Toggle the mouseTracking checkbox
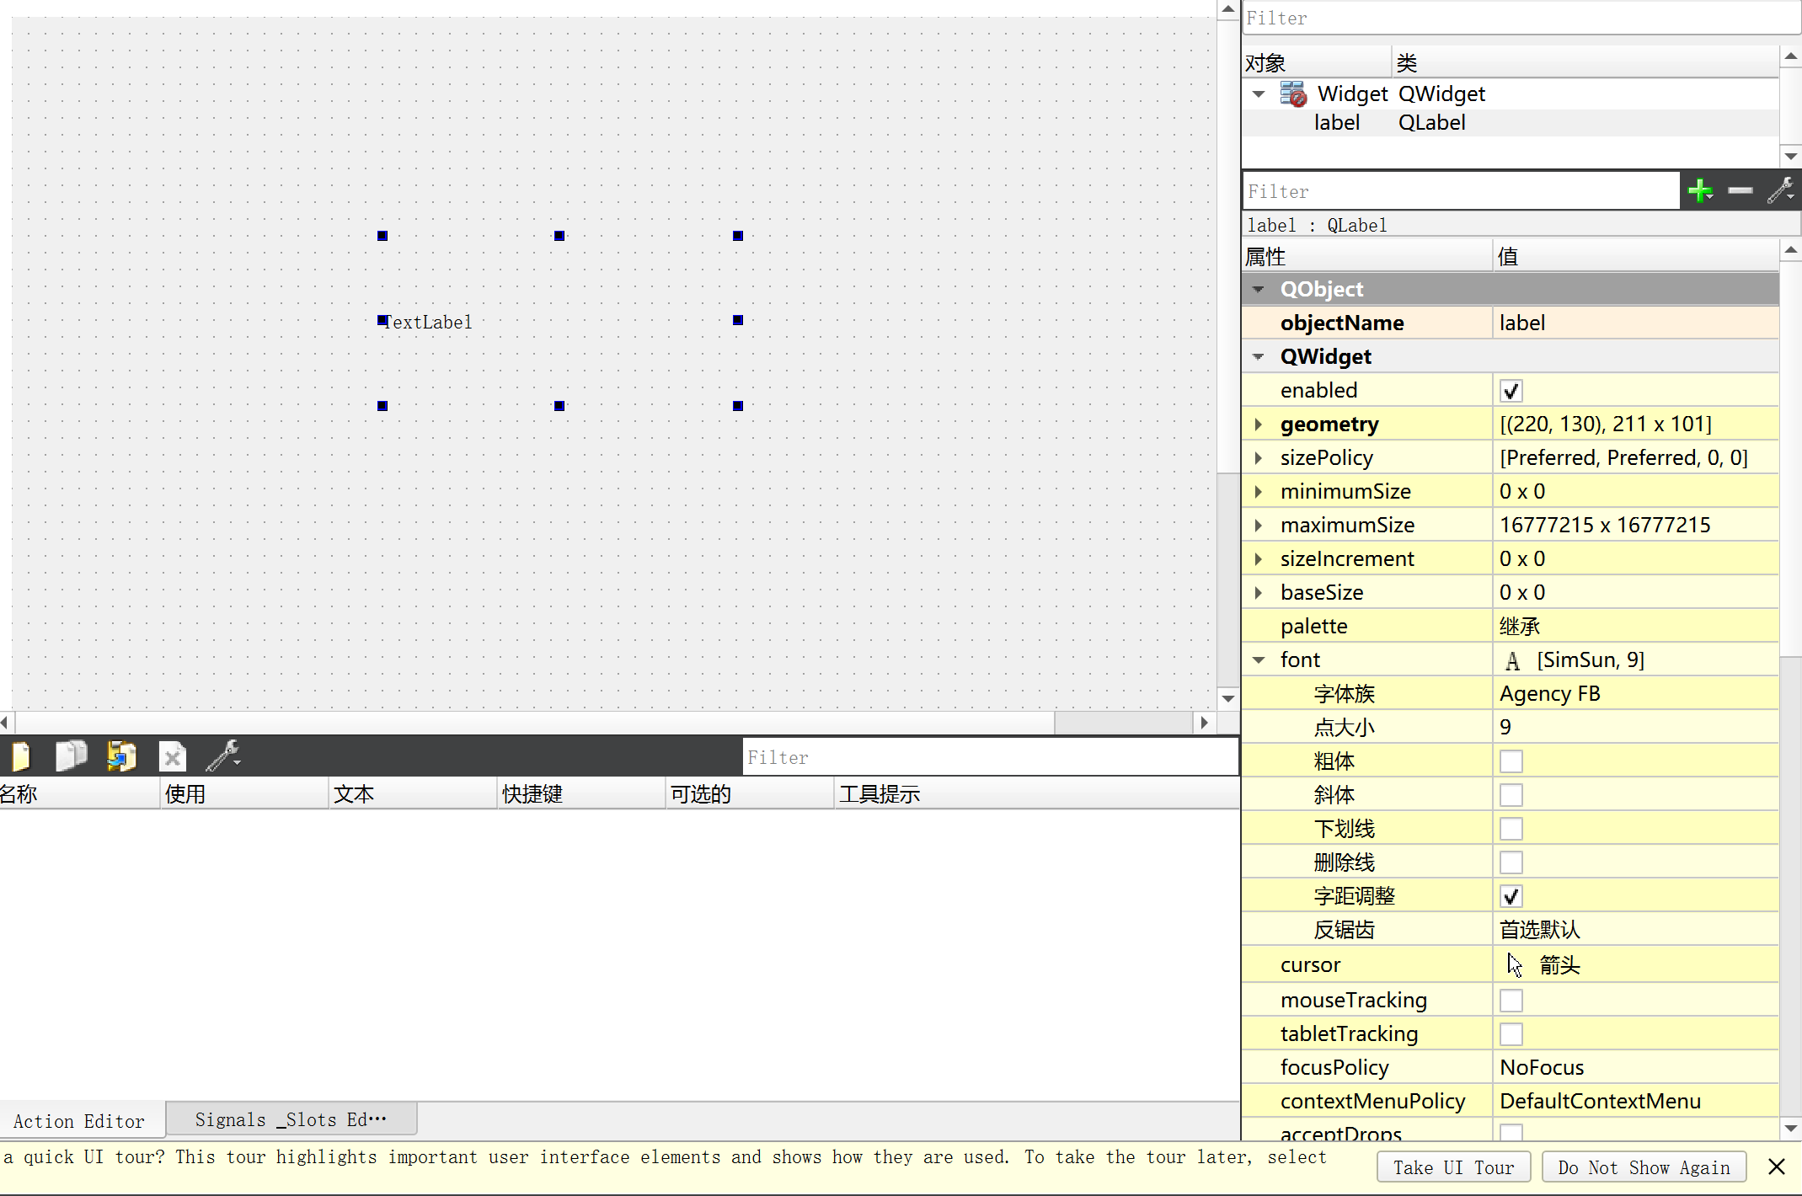Screen dimensions: 1802x1196 point(1511,1001)
